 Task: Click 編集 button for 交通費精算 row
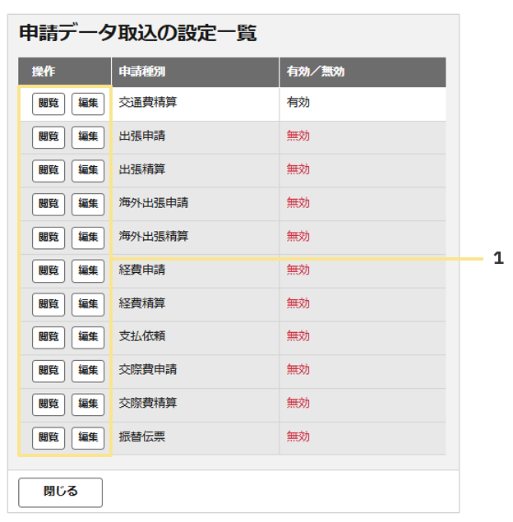pyautogui.click(x=88, y=104)
